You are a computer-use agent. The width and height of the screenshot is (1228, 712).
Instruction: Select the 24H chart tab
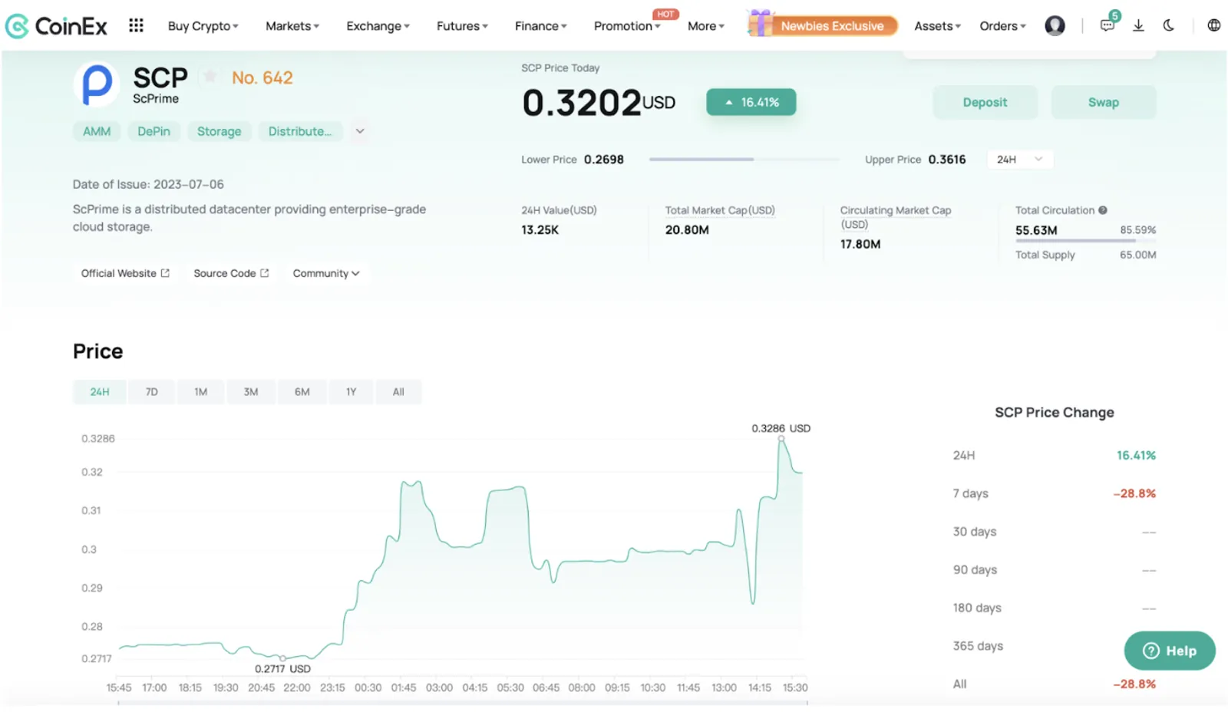pyautogui.click(x=100, y=392)
